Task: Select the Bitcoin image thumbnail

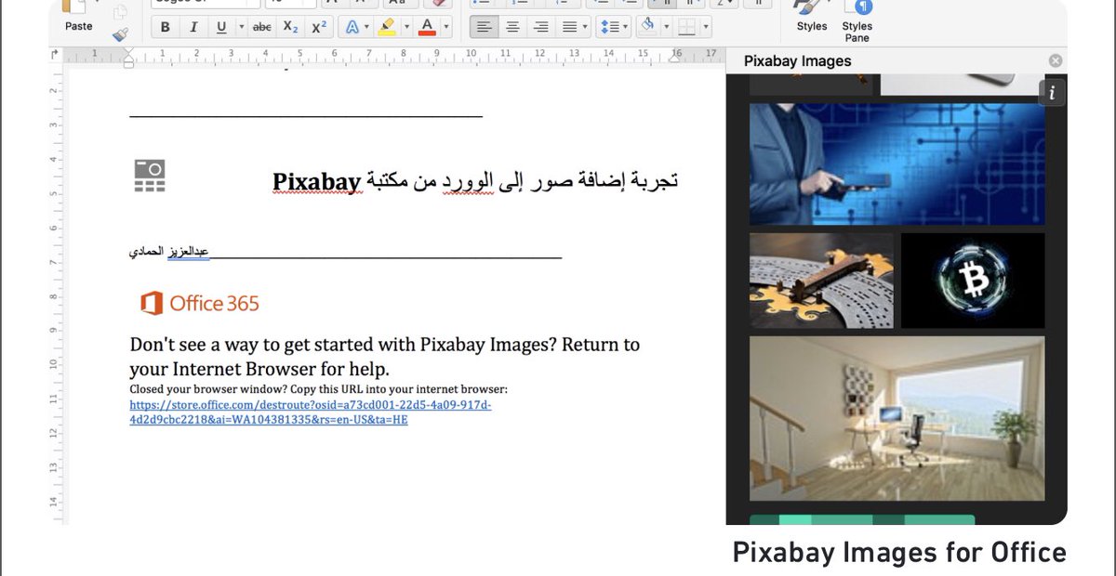Action: (x=973, y=281)
